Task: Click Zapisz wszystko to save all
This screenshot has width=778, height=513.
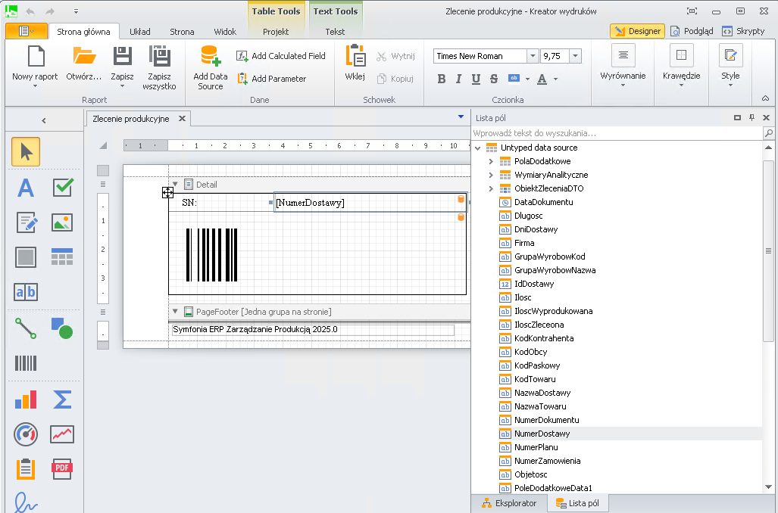Action: pyautogui.click(x=159, y=67)
